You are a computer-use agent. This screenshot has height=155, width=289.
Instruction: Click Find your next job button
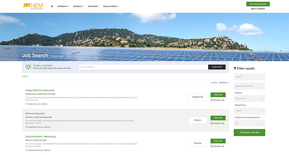click(249, 132)
